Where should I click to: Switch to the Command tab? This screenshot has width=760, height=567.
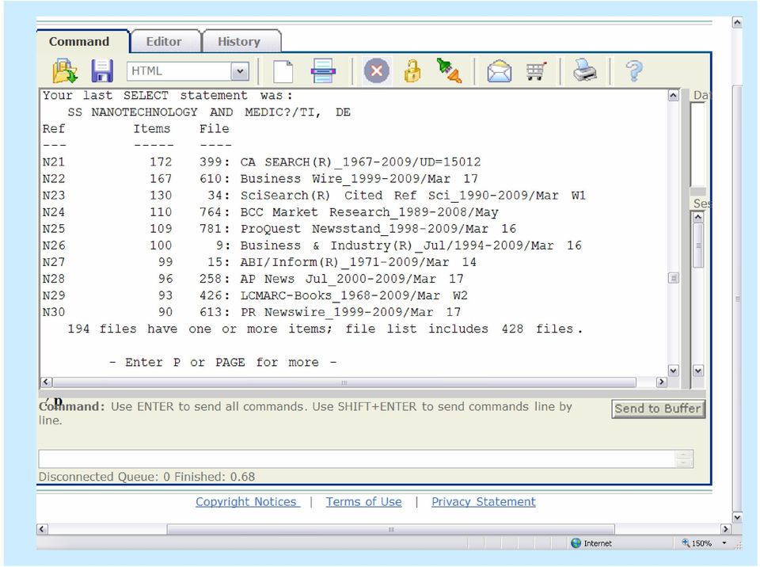[79, 42]
